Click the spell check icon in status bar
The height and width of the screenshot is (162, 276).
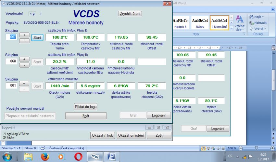(43, 148)
